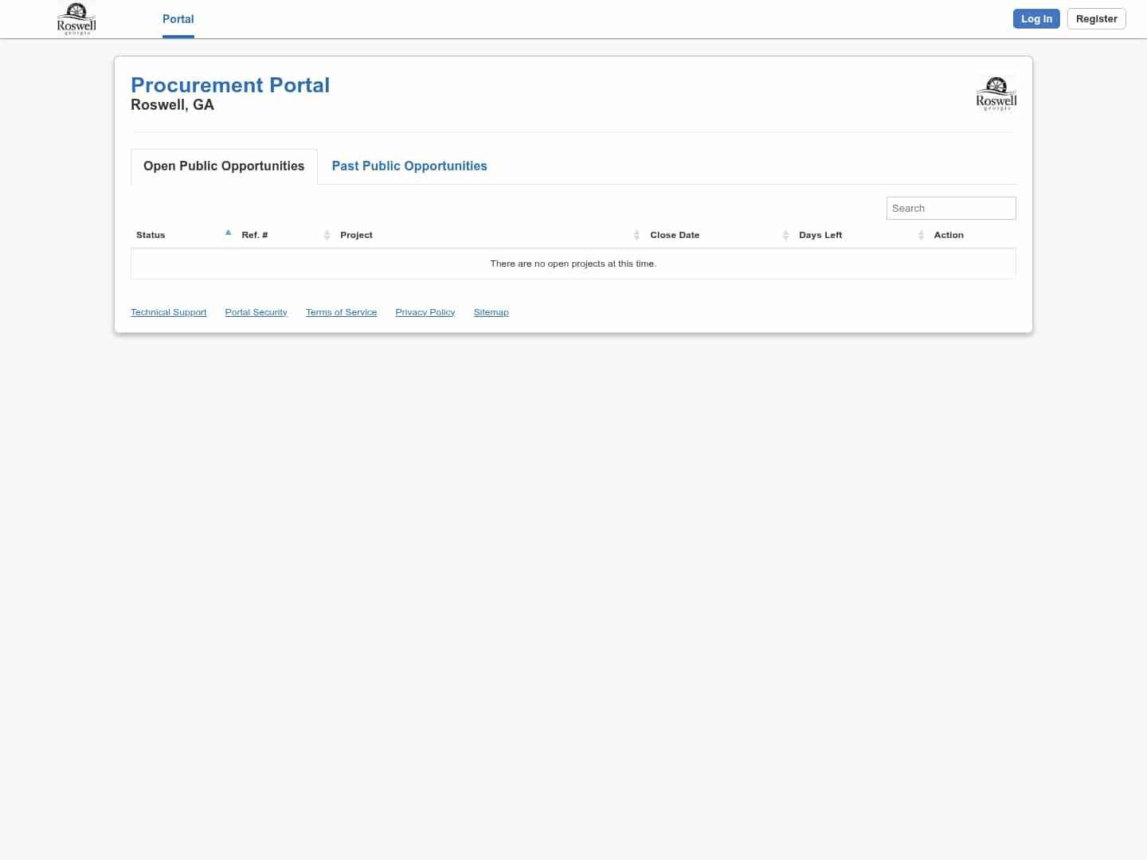The width and height of the screenshot is (1147, 860).
Task: Click the ascending sort arrow on Status column
Action: pos(228,233)
